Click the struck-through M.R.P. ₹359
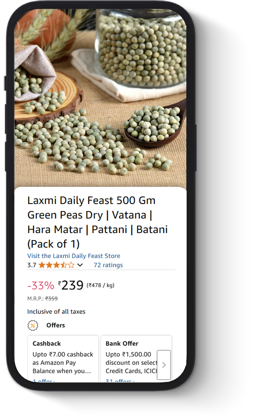The image size is (257, 418). click(51, 299)
